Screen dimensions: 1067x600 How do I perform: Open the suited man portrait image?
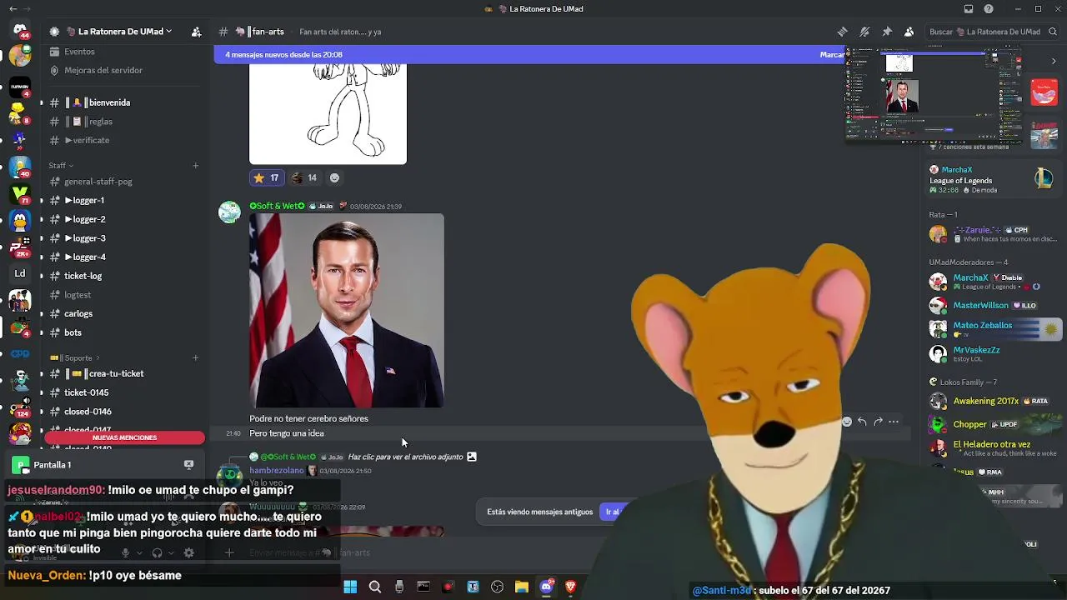347,310
